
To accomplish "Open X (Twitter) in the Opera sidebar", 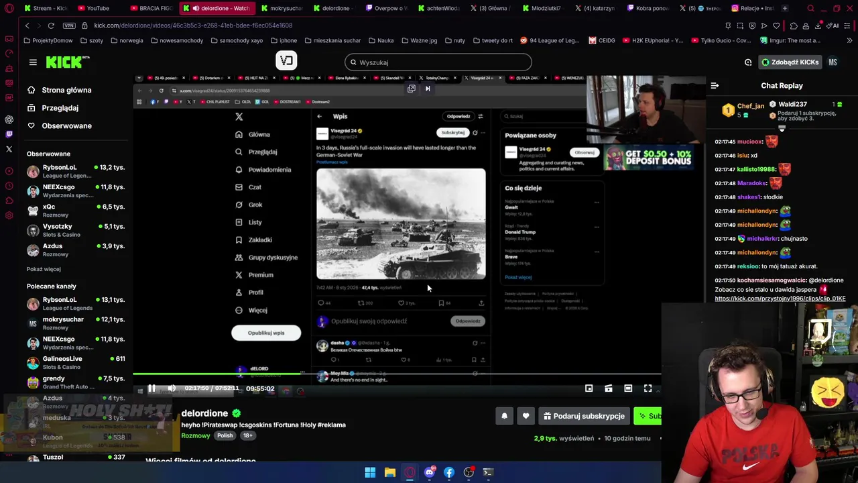I will 9,149.
